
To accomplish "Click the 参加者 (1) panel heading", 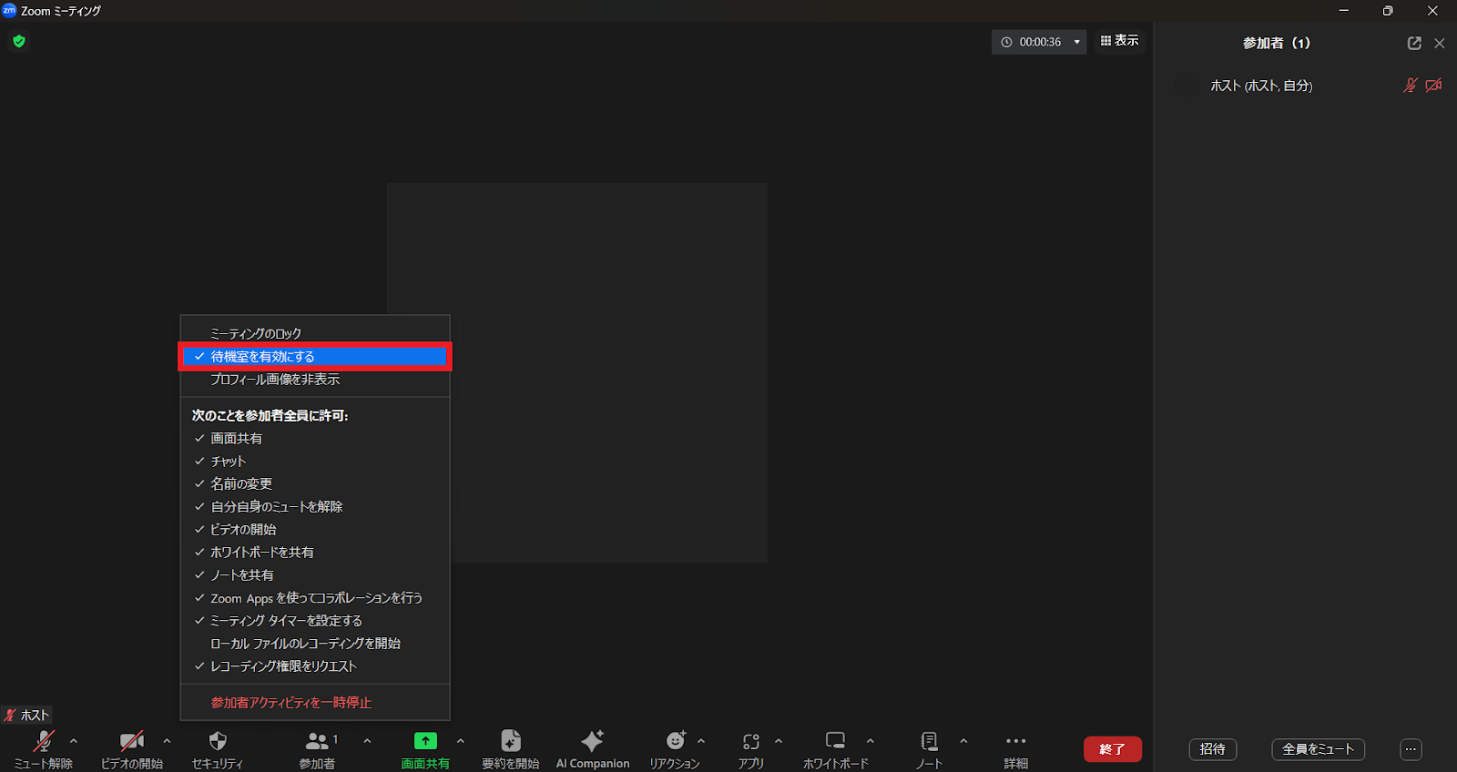I will 1276,43.
